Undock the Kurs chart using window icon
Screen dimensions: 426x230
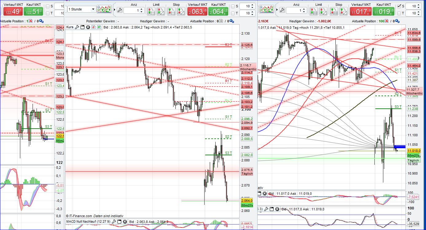(x=82, y=27)
